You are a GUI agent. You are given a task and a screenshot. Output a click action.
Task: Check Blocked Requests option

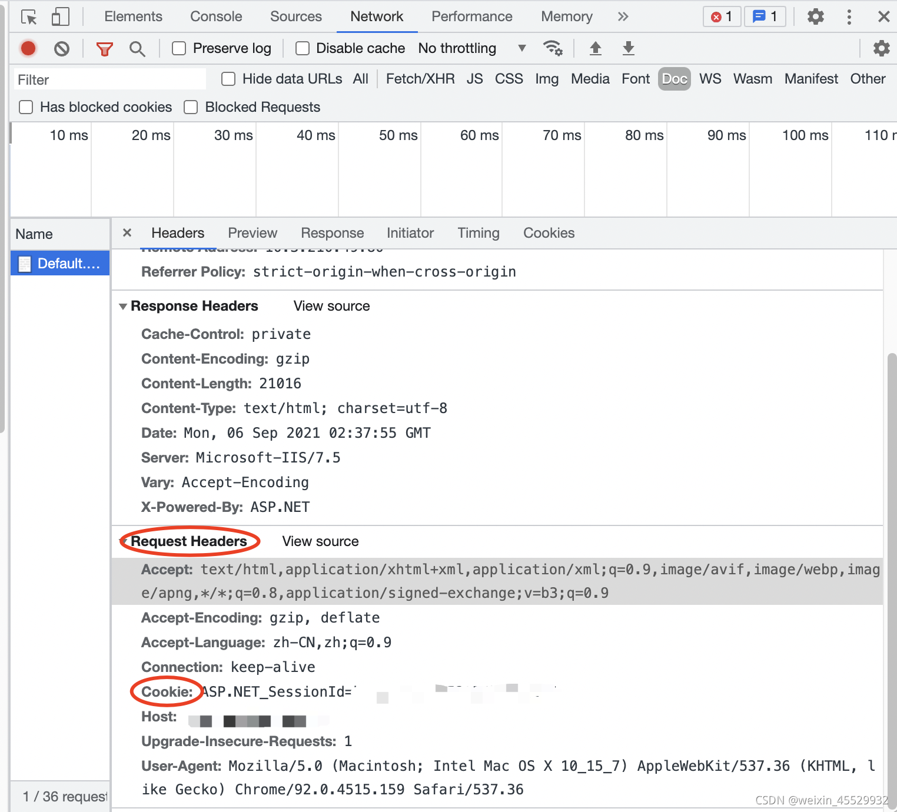191,107
